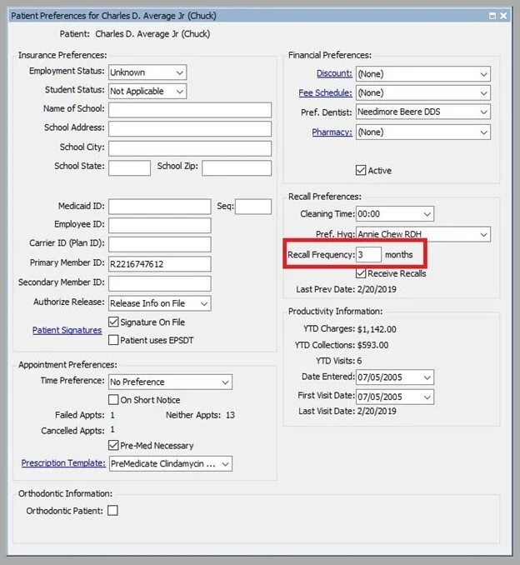
Task: Expand the Discount dropdown
Action: 423,74
